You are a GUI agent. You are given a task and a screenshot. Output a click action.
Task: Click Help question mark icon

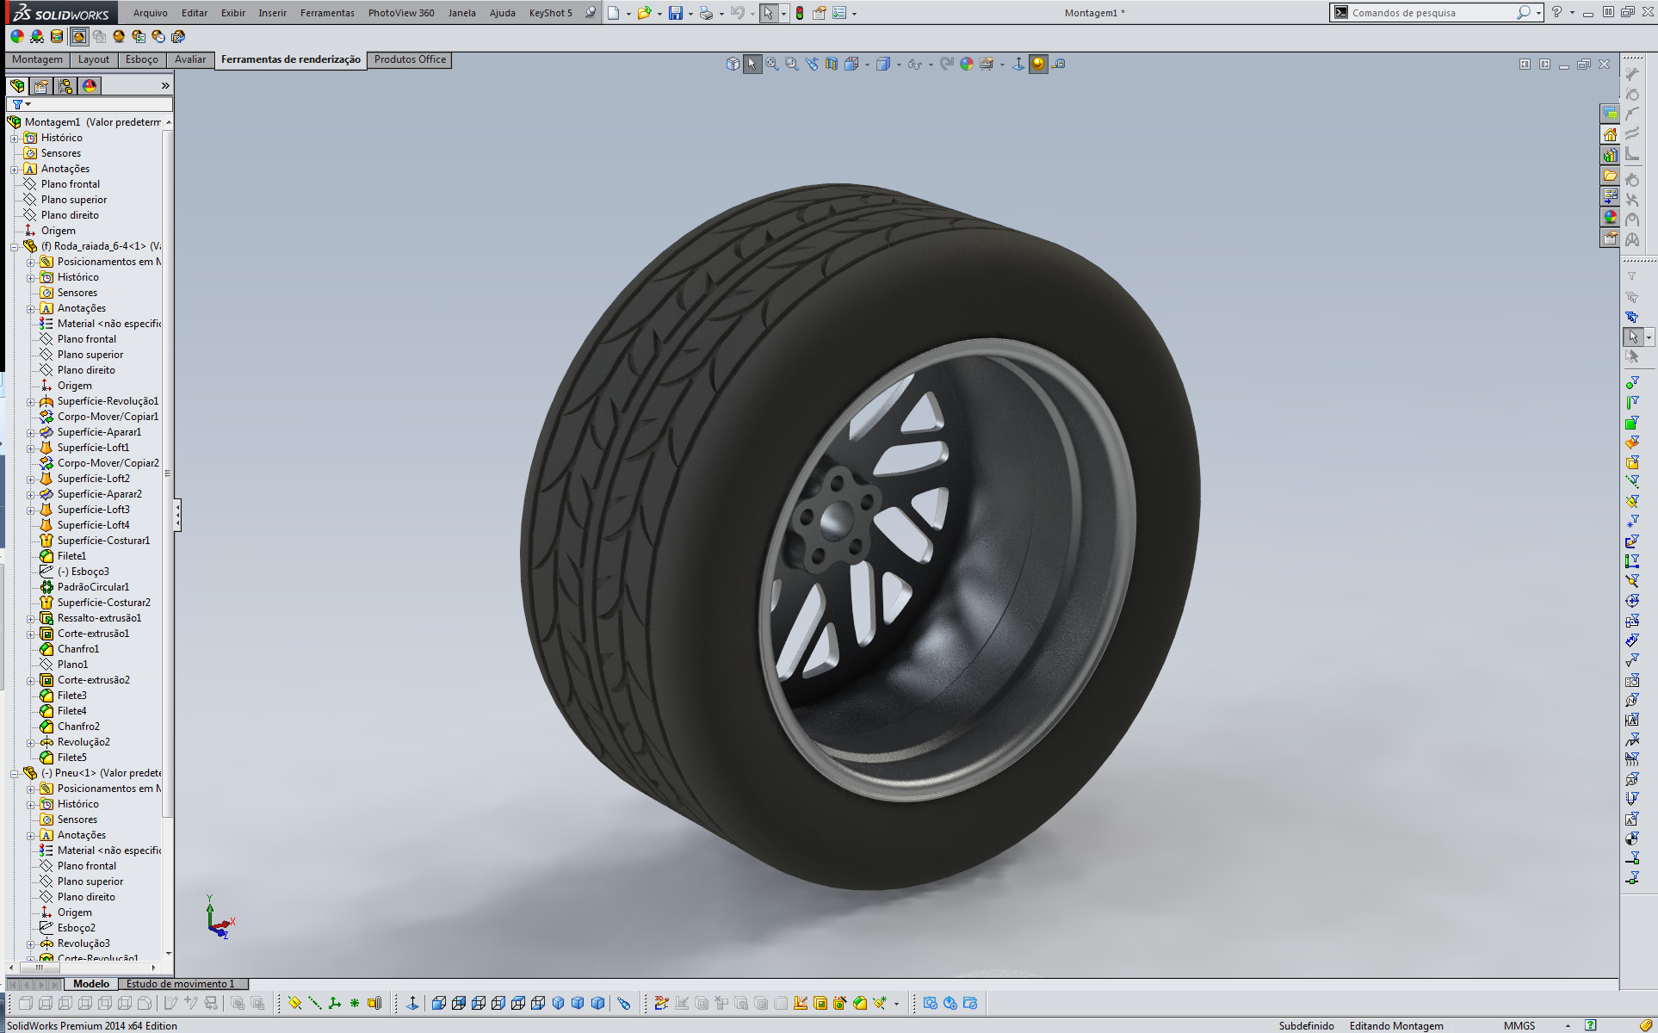coord(1556,13)
